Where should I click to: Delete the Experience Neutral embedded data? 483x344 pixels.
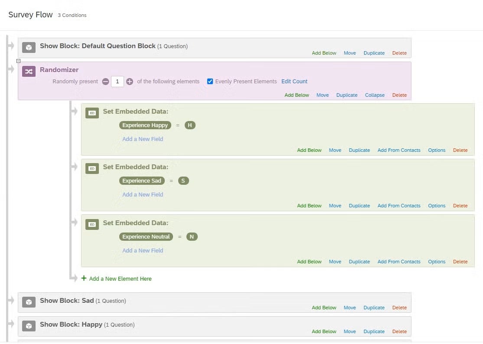click(x=460, y=262)
